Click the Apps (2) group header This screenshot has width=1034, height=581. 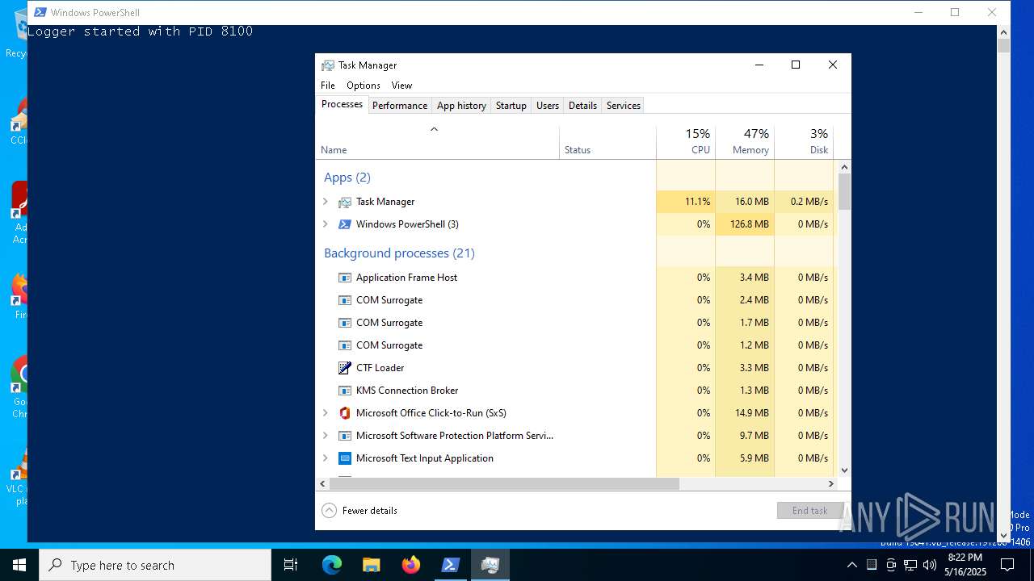point(347,178)
